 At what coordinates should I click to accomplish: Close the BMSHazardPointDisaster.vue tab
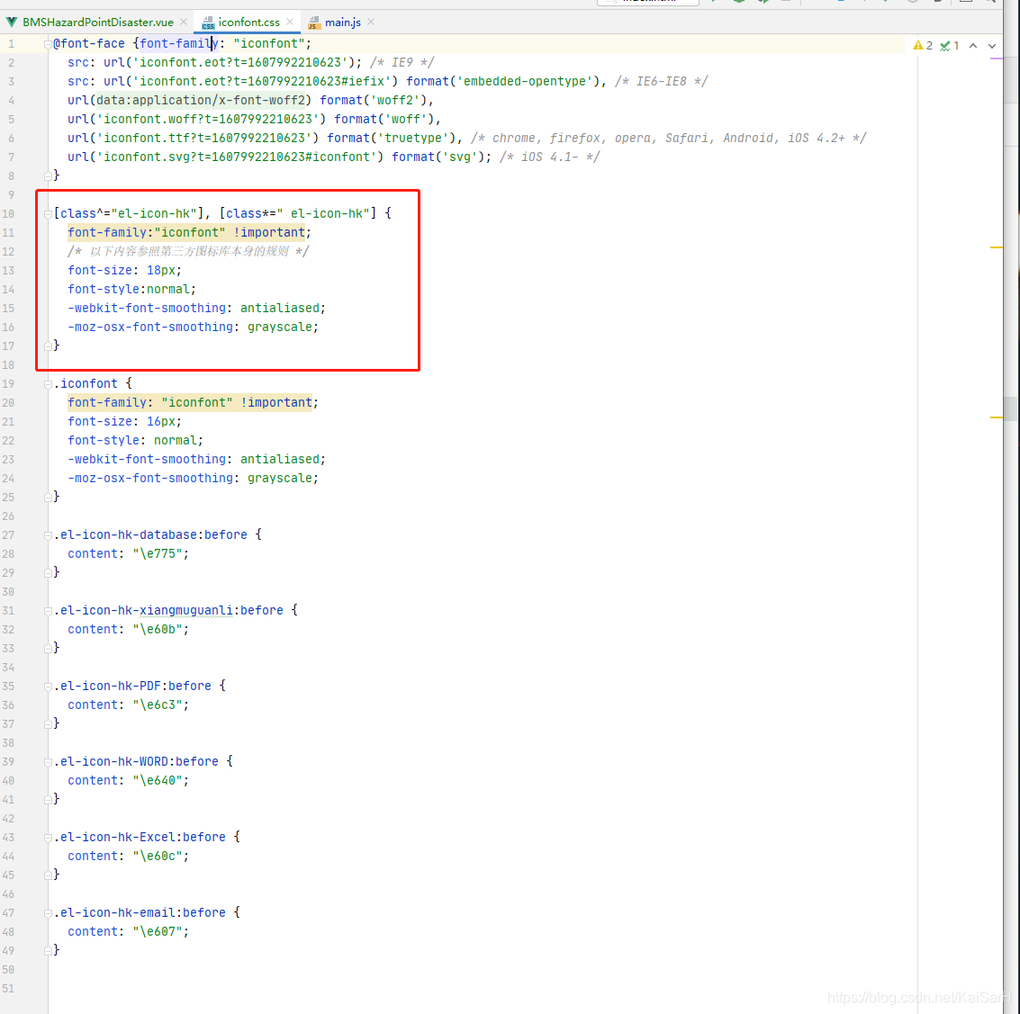pyautogui.click(x=184, y=22)
